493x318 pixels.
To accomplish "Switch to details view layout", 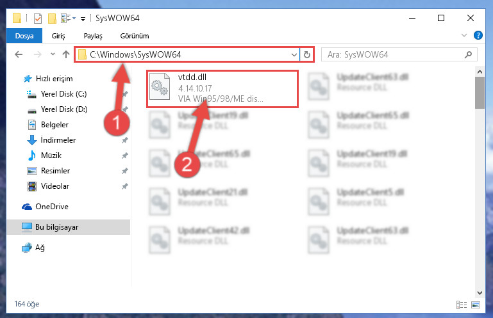I will tap(462, 305).
